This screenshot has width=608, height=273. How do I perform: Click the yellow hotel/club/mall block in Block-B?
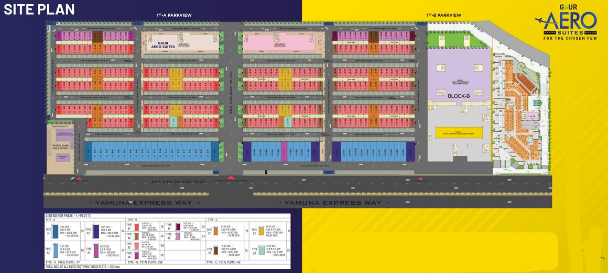pyautogui.click(x=459, y=133)
